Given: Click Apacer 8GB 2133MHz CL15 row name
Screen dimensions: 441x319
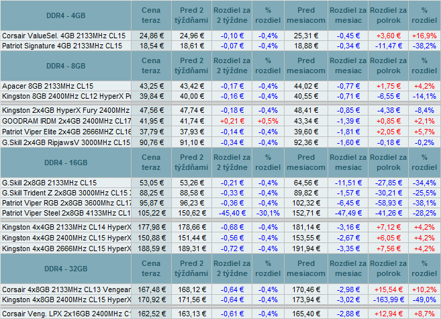Looking at the screenshot, I should click(x=66, y=86).
